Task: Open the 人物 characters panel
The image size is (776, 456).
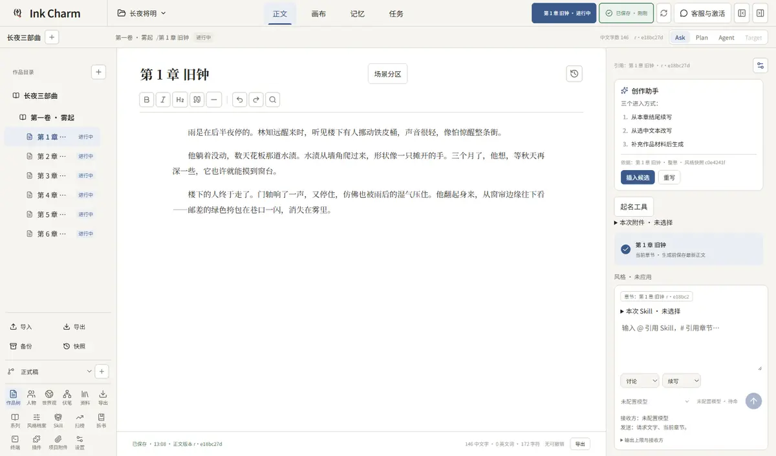Action: (x=31, y=396)
